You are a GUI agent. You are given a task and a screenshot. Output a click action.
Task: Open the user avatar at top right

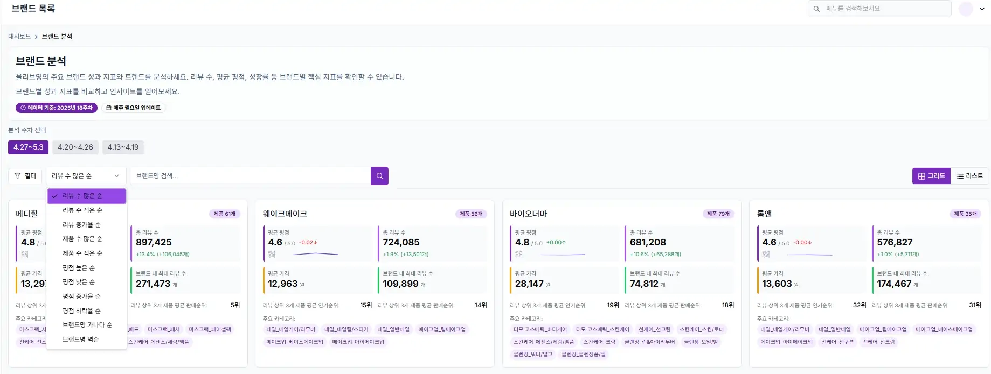pos(966,9)
